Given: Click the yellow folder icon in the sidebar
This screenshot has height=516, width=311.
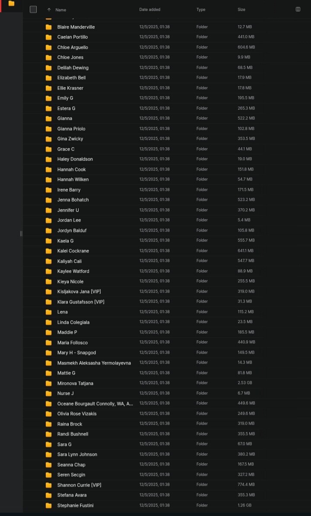Looking at the screenshot, I should (11, 3).
